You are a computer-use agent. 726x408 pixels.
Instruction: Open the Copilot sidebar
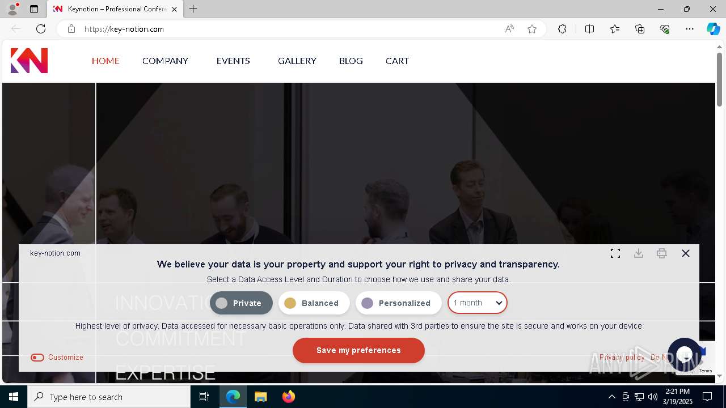pyautogui.click(x=713, y=29)
